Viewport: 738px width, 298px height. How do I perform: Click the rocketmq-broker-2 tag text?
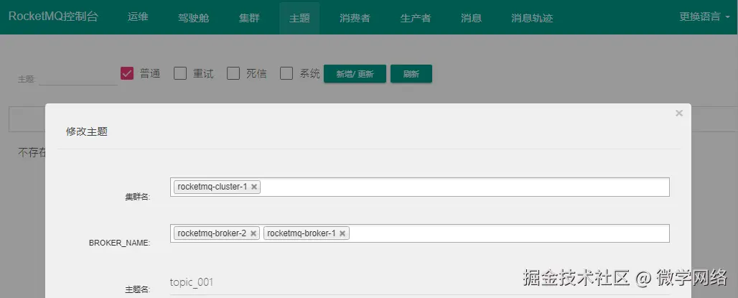pos(212,233)
